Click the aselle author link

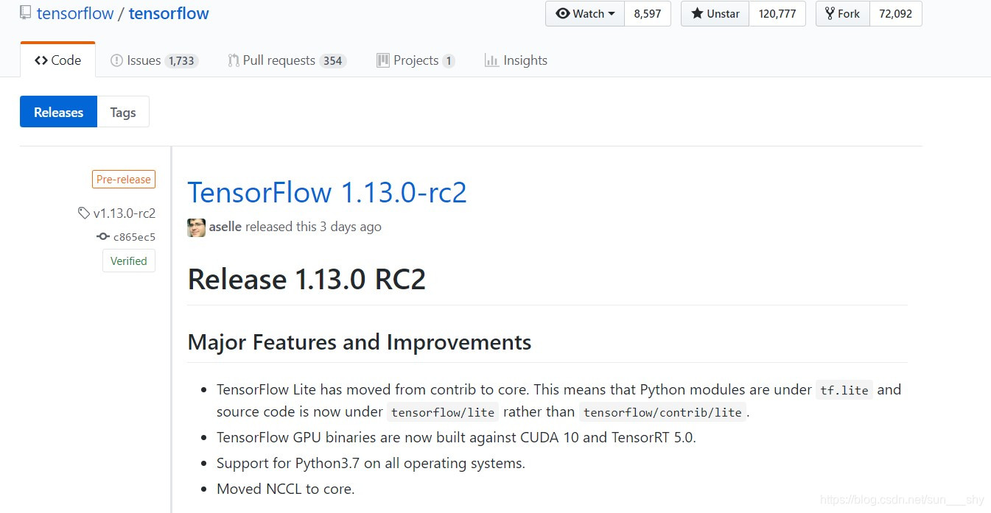point(225,227)
